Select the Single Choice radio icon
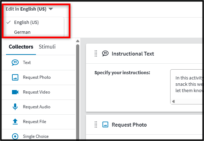Viewport: 204px width, 141px height. point(15,136)
